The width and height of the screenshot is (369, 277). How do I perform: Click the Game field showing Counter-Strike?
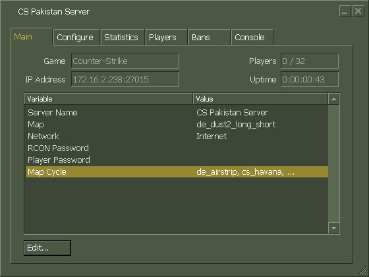point(125,61)
